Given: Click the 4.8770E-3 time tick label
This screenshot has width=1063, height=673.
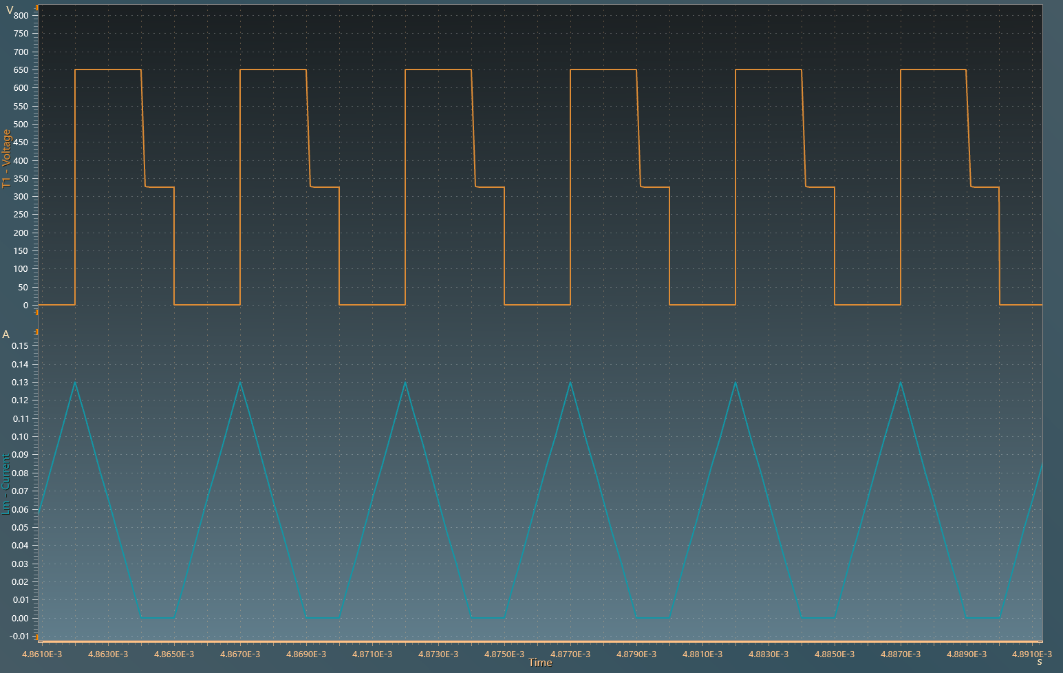Looking at the screenshot, I should coord(570,654).
